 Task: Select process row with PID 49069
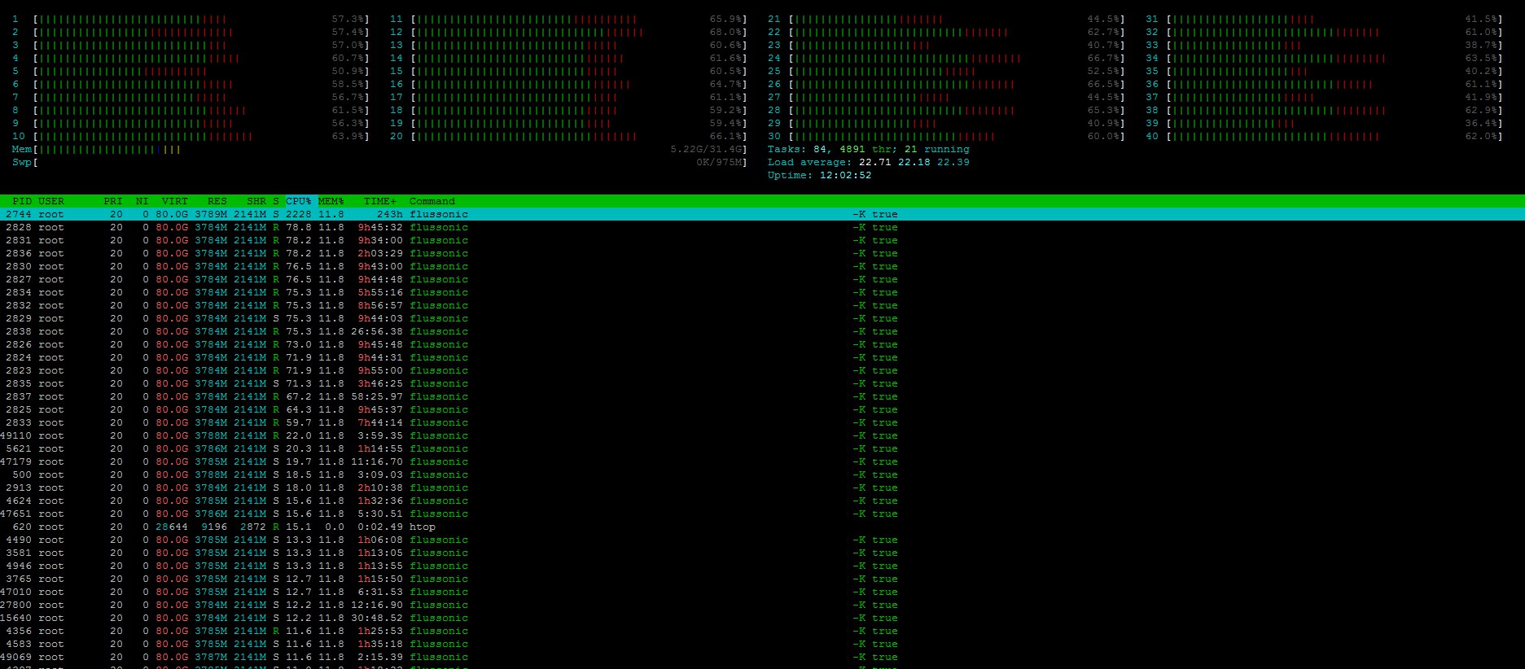[x=762, y=657]
